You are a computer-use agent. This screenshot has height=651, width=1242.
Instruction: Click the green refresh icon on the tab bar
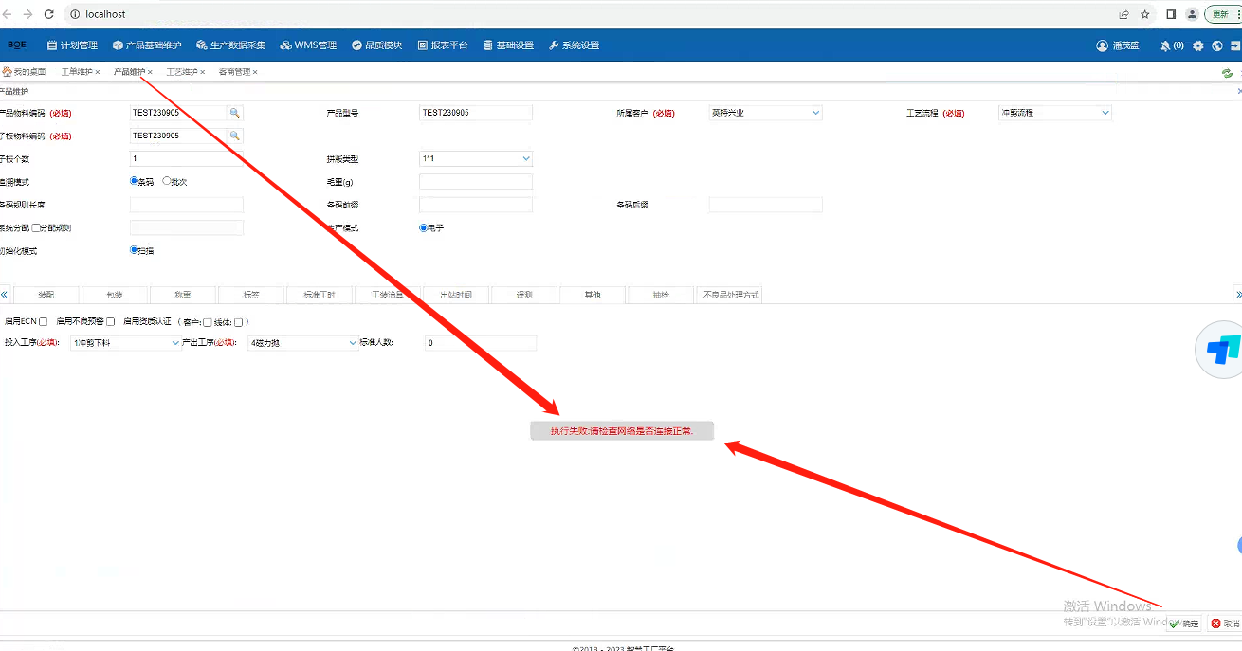coord(1227,73)
